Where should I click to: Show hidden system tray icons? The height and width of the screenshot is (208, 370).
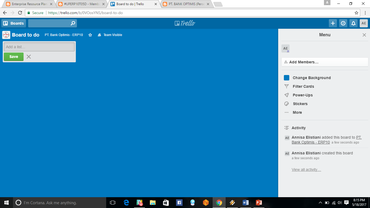[x=320, y=203]
